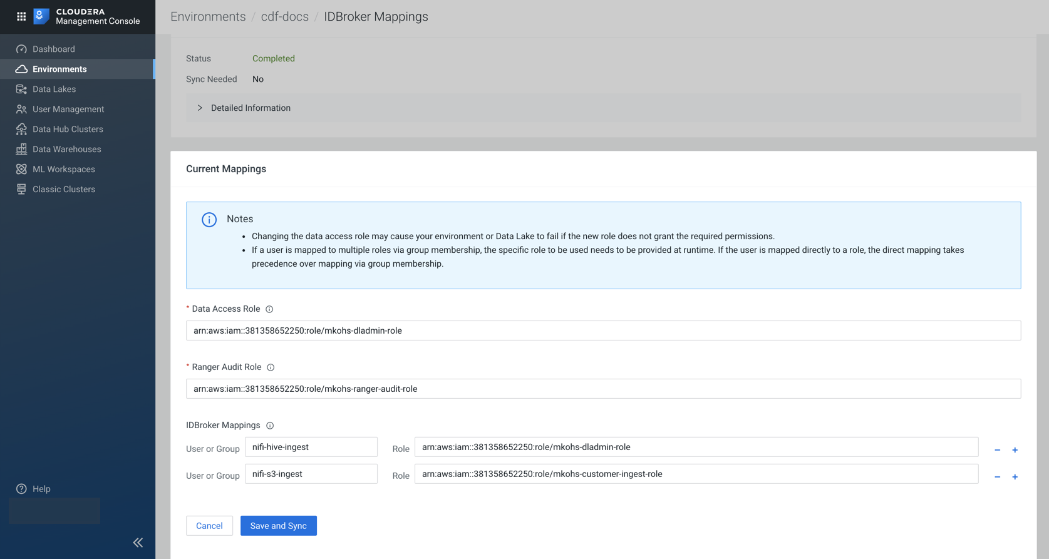Remove the nifi-hive-ingest mapping row
Screen dimensions: 1049x559
[x=997, y=450]
